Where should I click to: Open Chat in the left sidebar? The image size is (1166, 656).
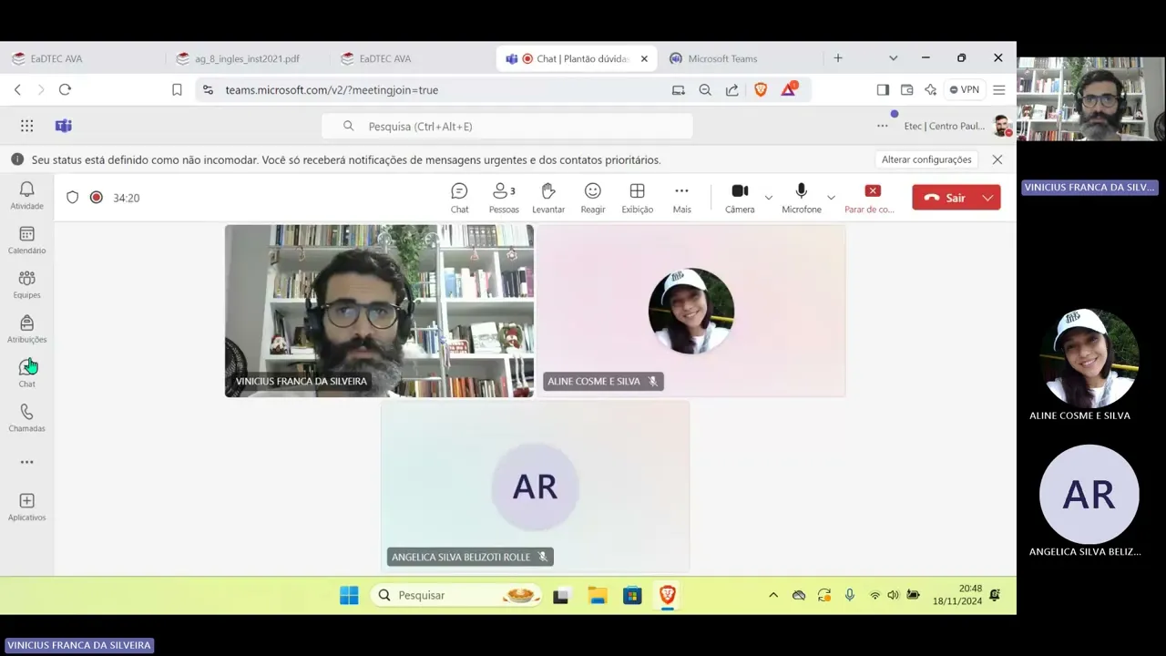pyautogui.click(x=26, y=374)
